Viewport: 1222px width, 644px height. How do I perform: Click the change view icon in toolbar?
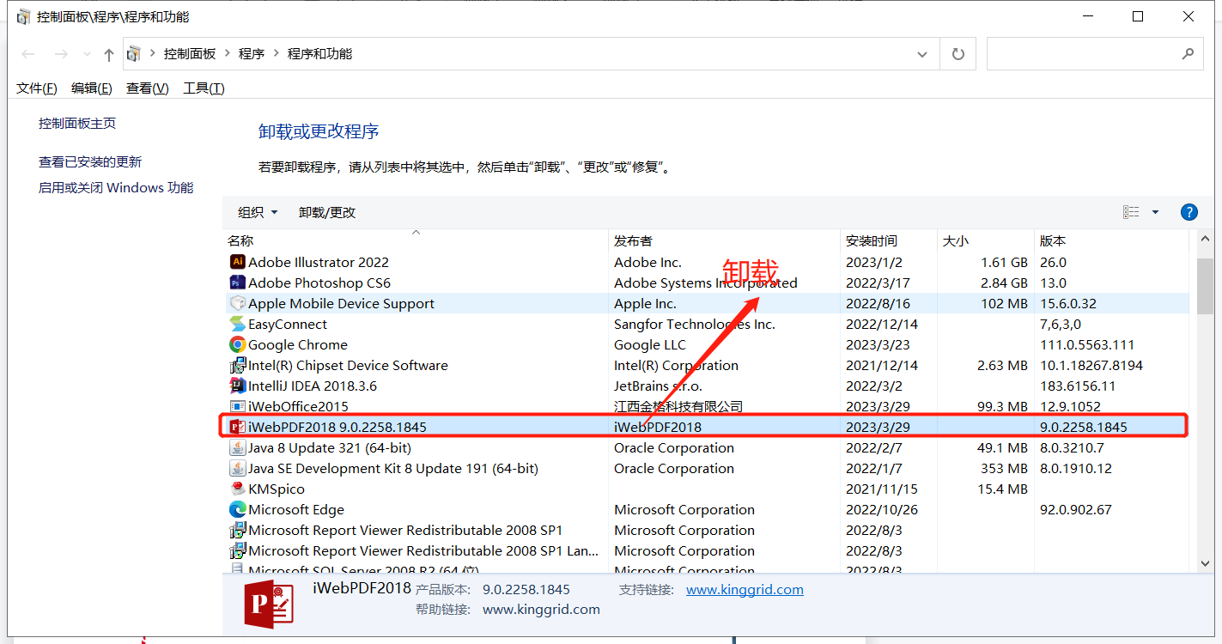1131,212
